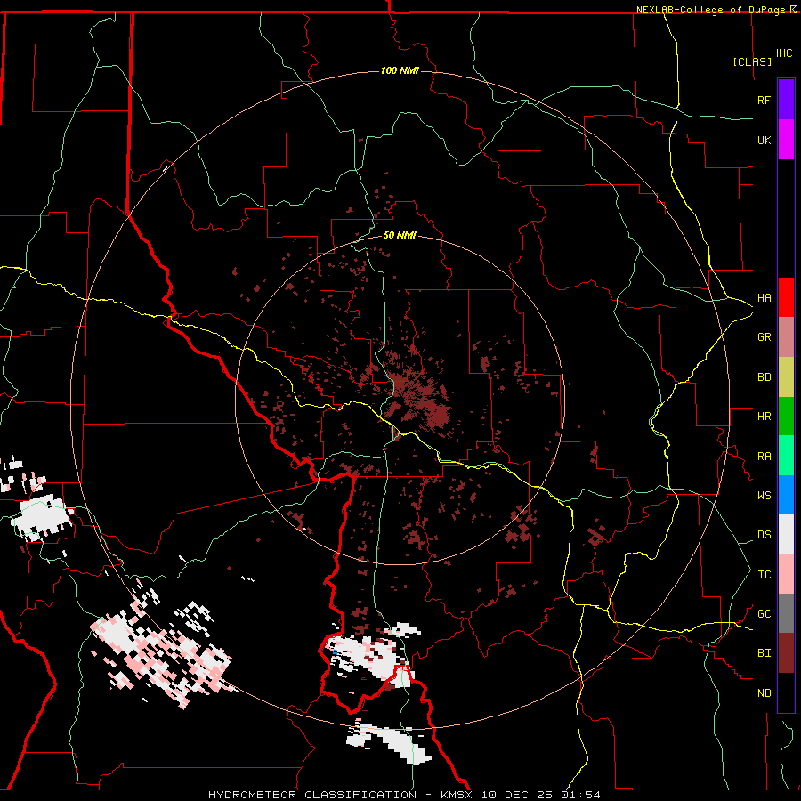Select the GR legend color block
The height and width of the screenshot is (801, 801).
click(786, 337)
